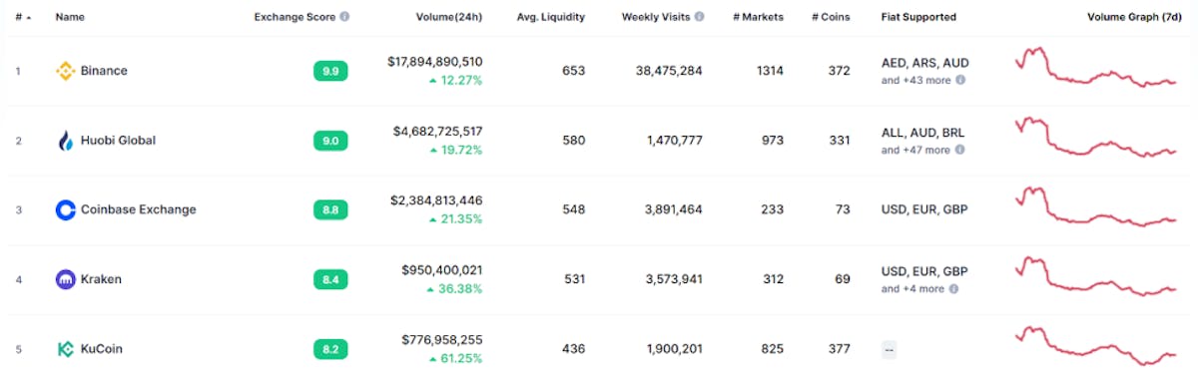The height and width of the screenshot is (382, 1198).
Task: Click KuCoin 61.25% volume change
Action: [x=456, y=358]
